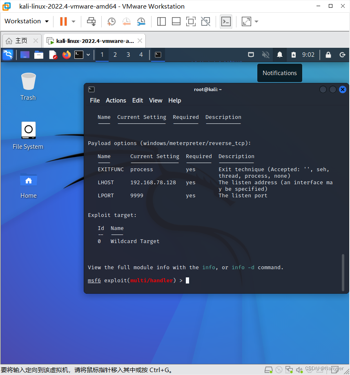This screenshot has height=375, width=350.
Task: Click the terminal vertical scrollbar thumb
Action: [x=343, y=272]
